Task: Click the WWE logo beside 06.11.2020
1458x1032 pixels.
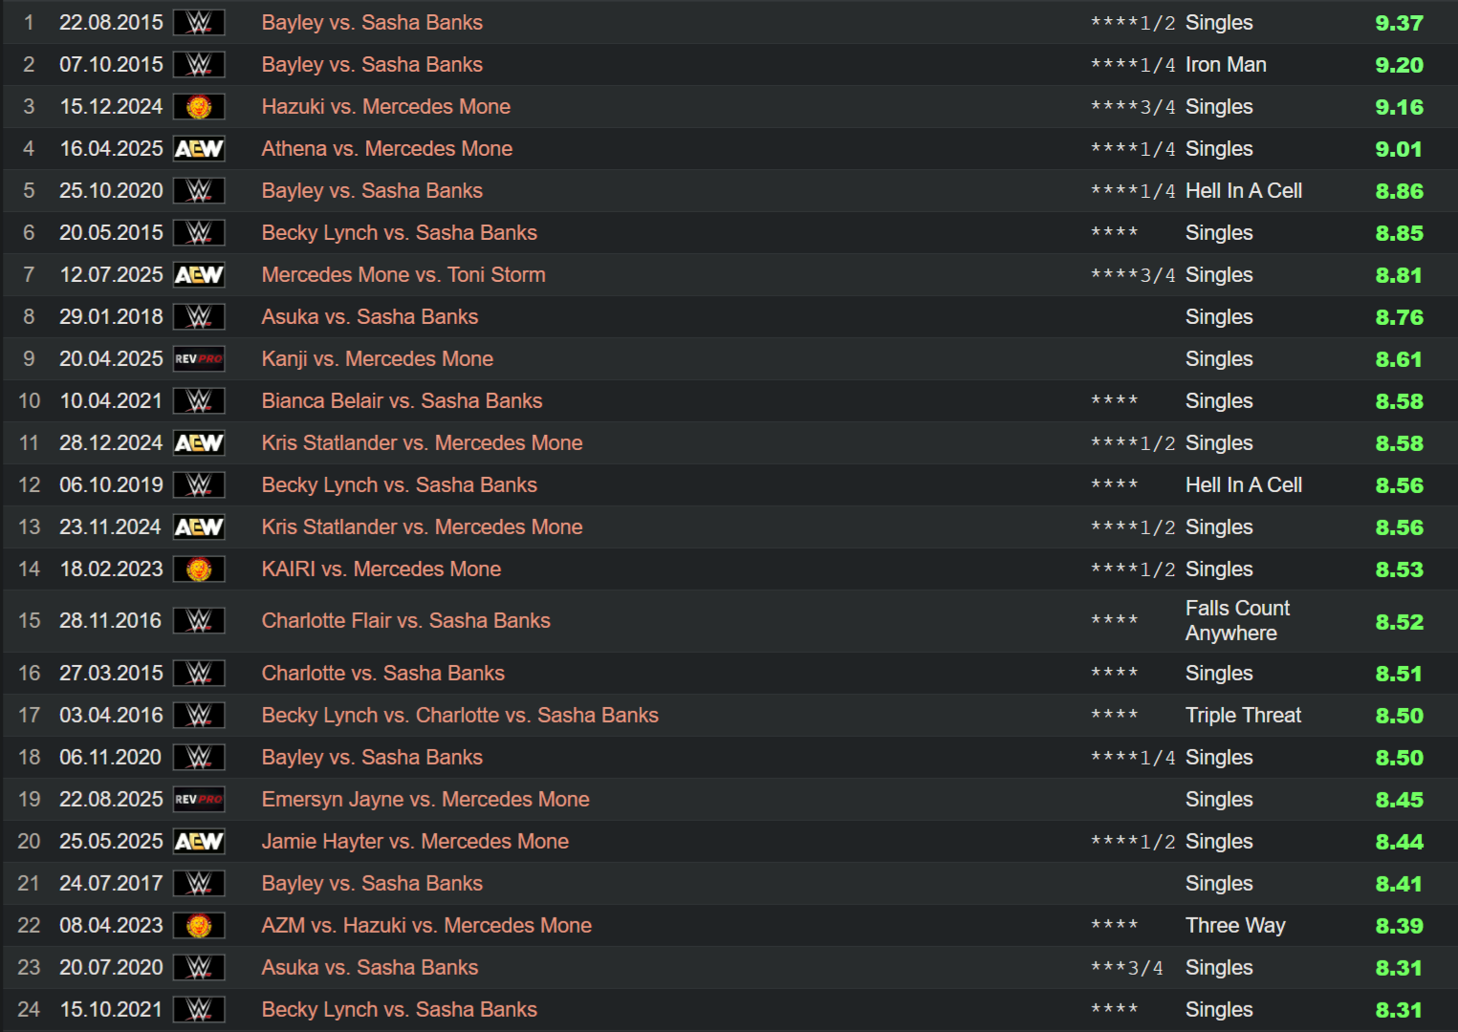Action: click(x=199, y=758)
